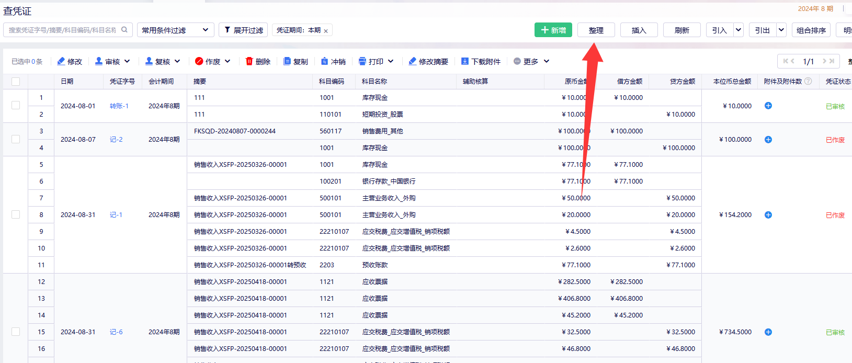This screenshot has height=363, width=852.
Task: Click the 组合排序 button
Action: (x=811, y=30)
